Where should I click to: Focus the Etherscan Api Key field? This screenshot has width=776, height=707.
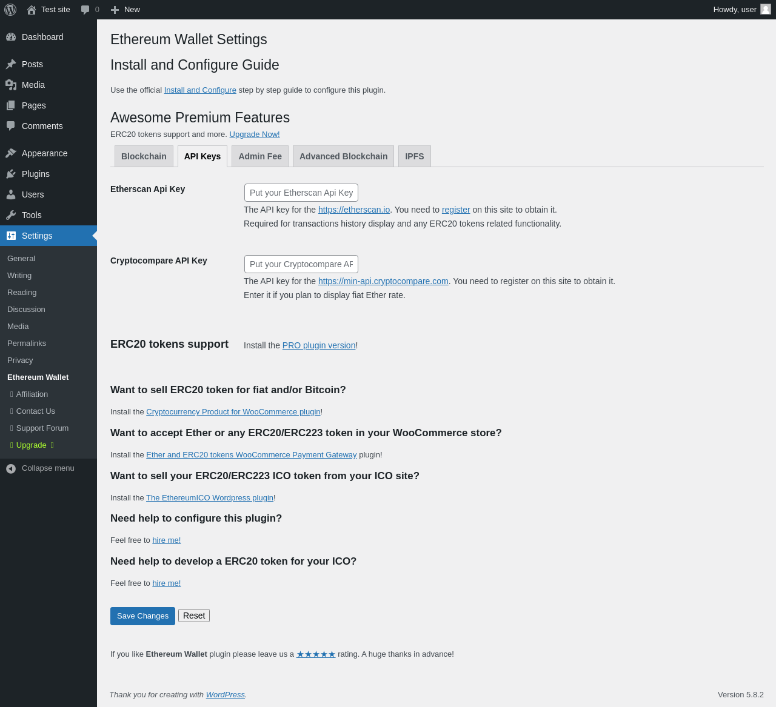click(x=301, y=193)
